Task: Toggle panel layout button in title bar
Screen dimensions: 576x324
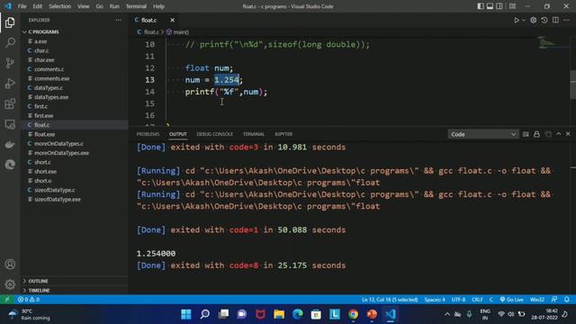Action: point(490,6)
